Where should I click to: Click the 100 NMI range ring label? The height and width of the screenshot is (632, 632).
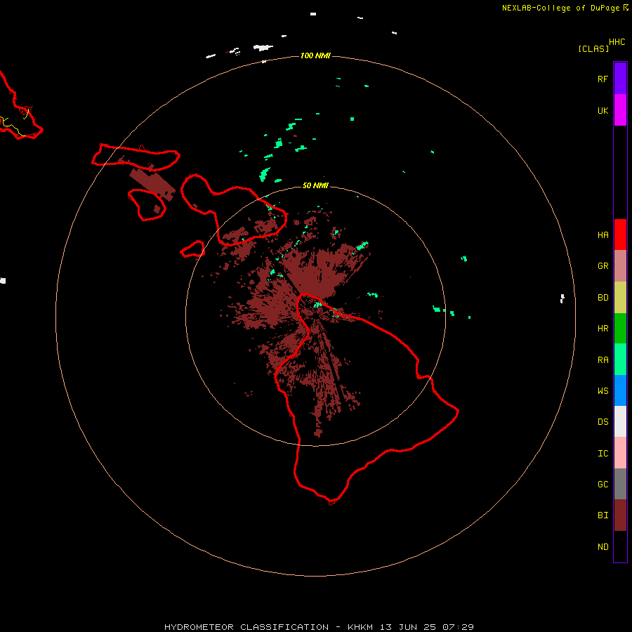315,55
